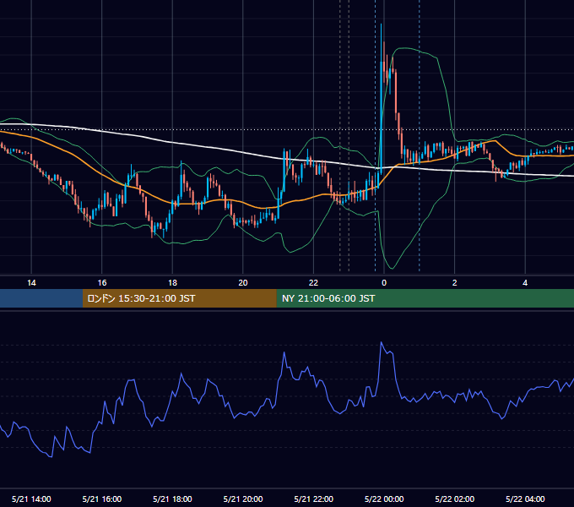
Task: Click the blue session bar before ロンドン
Action: tap(41, 298)
